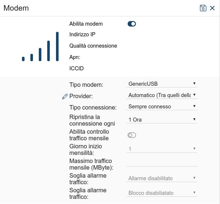Screen dimensions: 220x204
Task: Click the ICCID label
Action: (77, 68)
